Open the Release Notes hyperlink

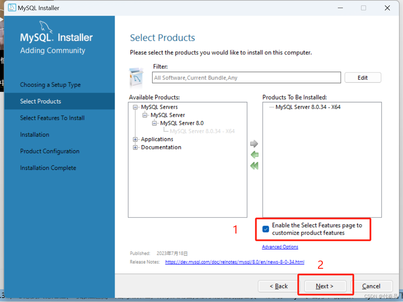coord(234,262)
